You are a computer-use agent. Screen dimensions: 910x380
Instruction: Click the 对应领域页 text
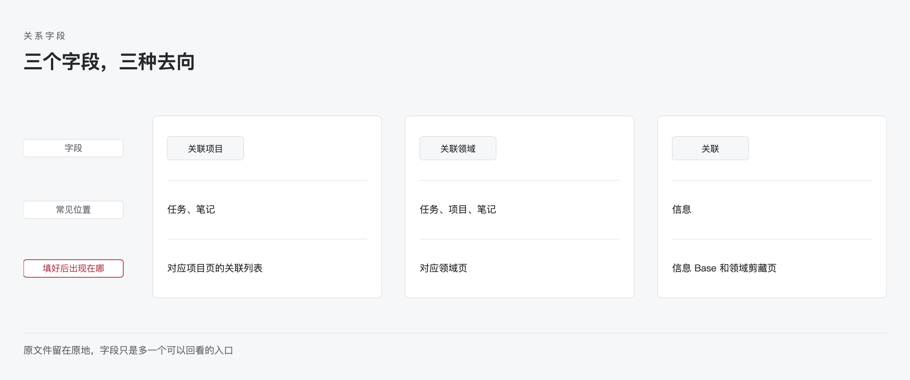pos(444,268)
